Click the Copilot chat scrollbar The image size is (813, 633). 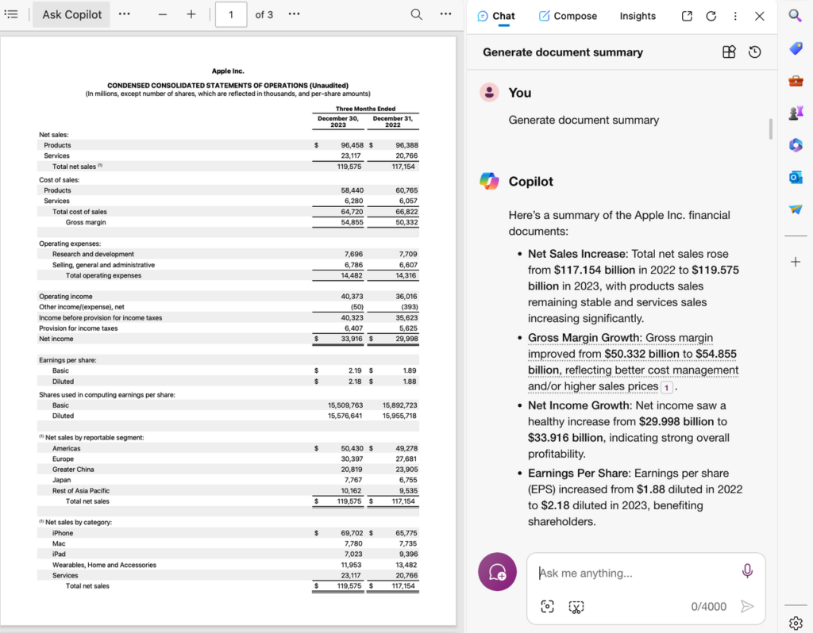coord(771,129)
